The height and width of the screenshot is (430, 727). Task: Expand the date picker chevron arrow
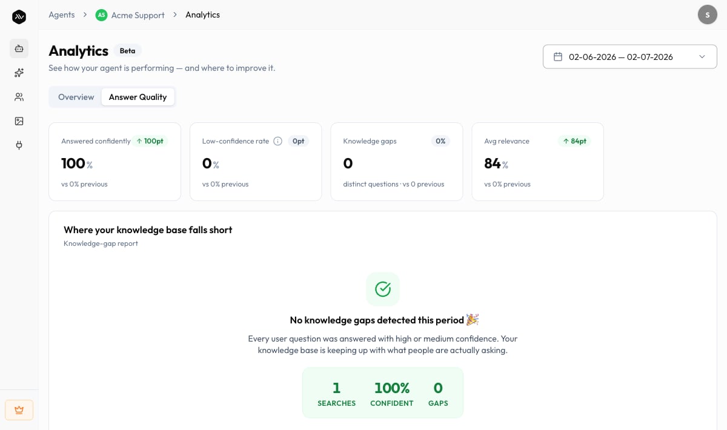(x=702, y=57)
